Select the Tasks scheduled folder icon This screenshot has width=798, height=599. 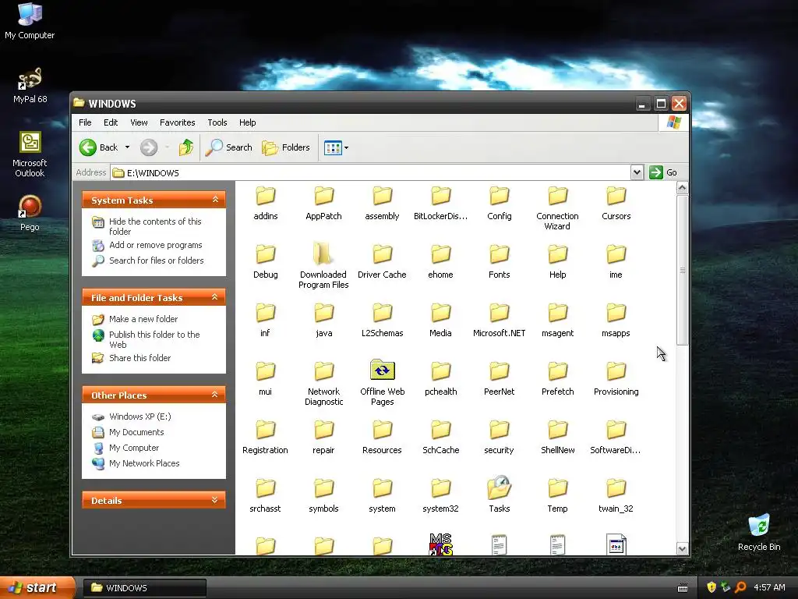click(x=500, y=488)
